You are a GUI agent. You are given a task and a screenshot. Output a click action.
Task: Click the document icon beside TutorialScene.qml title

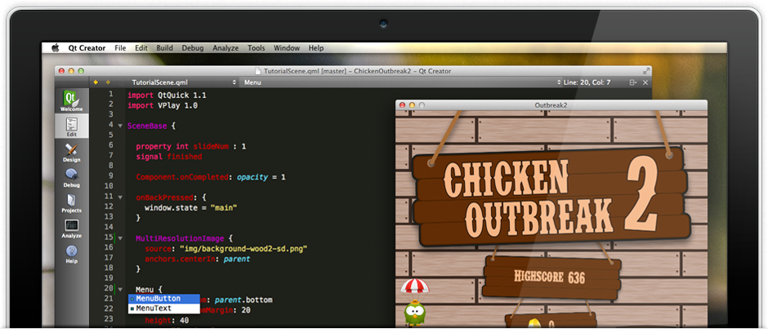click(x=259, y=72)
